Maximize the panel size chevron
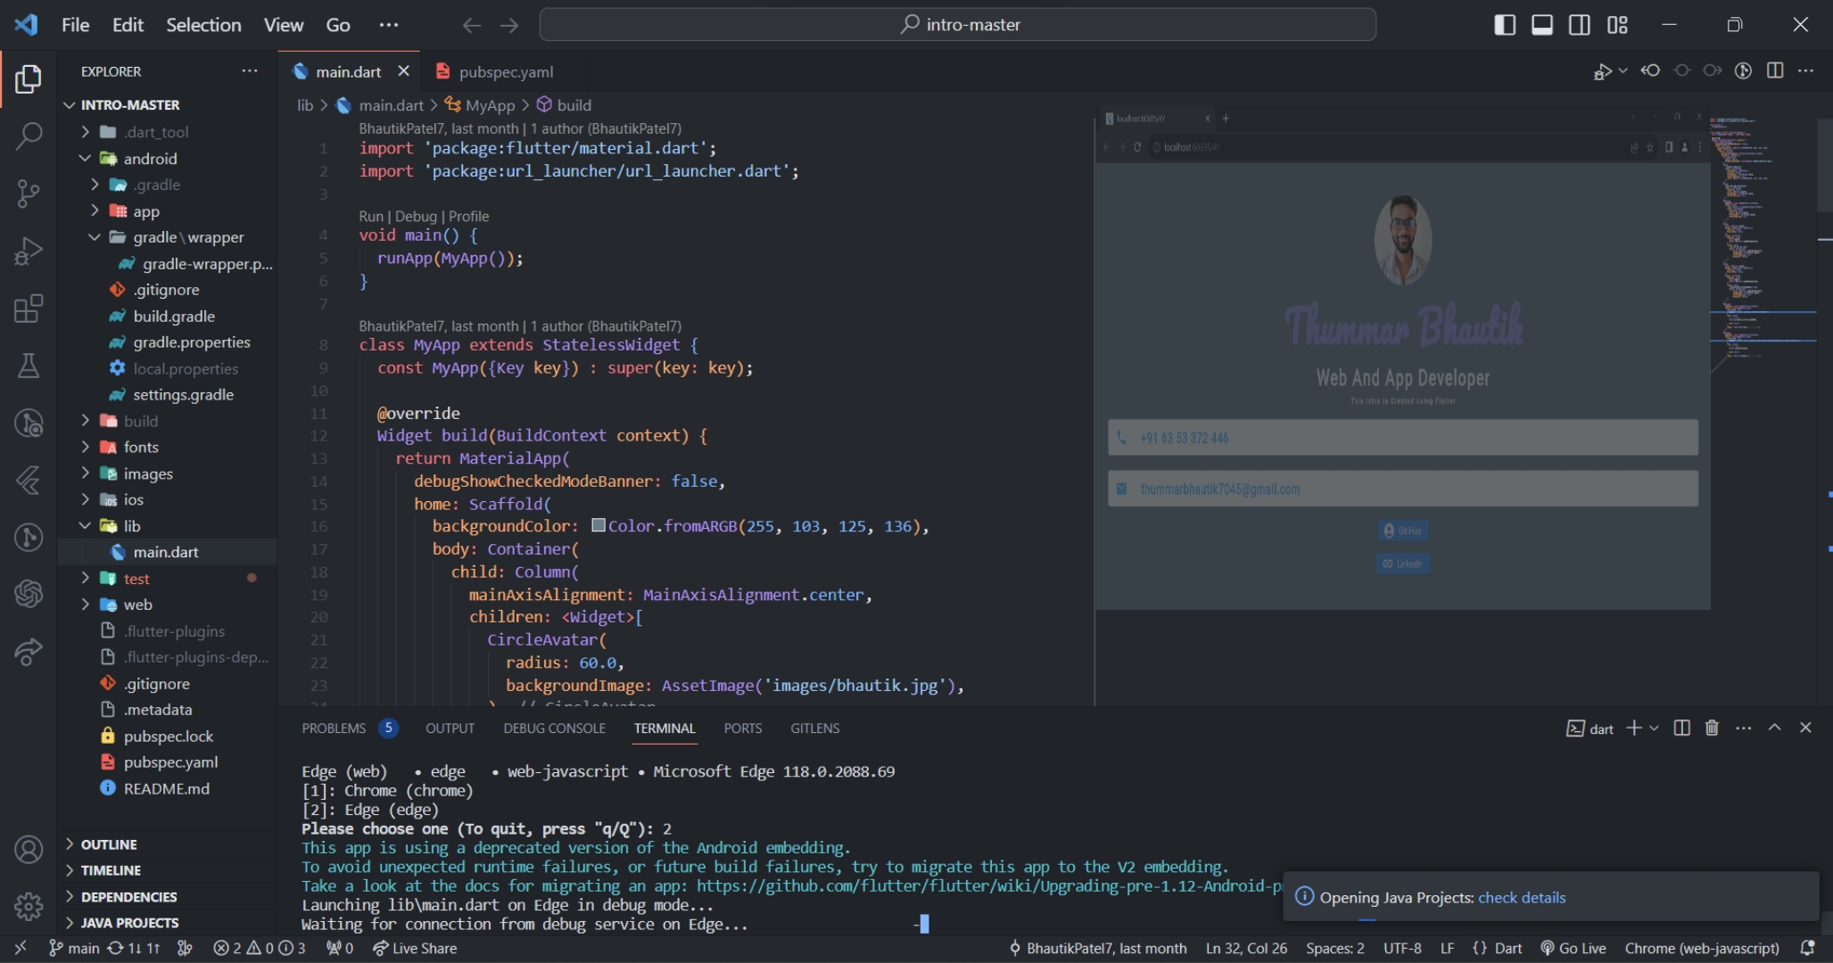The width and height of the screenshot is (1833, 963). [x=1775, y=728]
